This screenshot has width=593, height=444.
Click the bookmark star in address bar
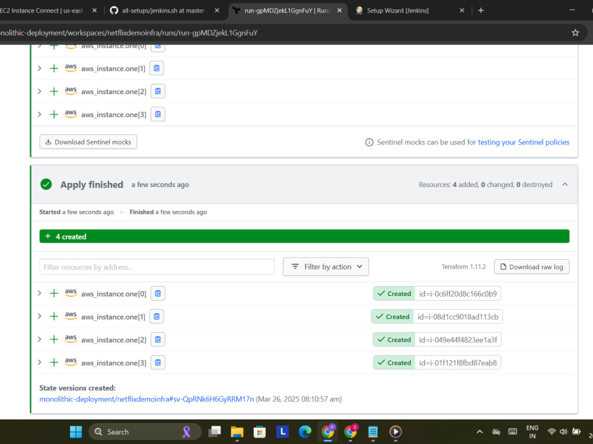[575, 33]
